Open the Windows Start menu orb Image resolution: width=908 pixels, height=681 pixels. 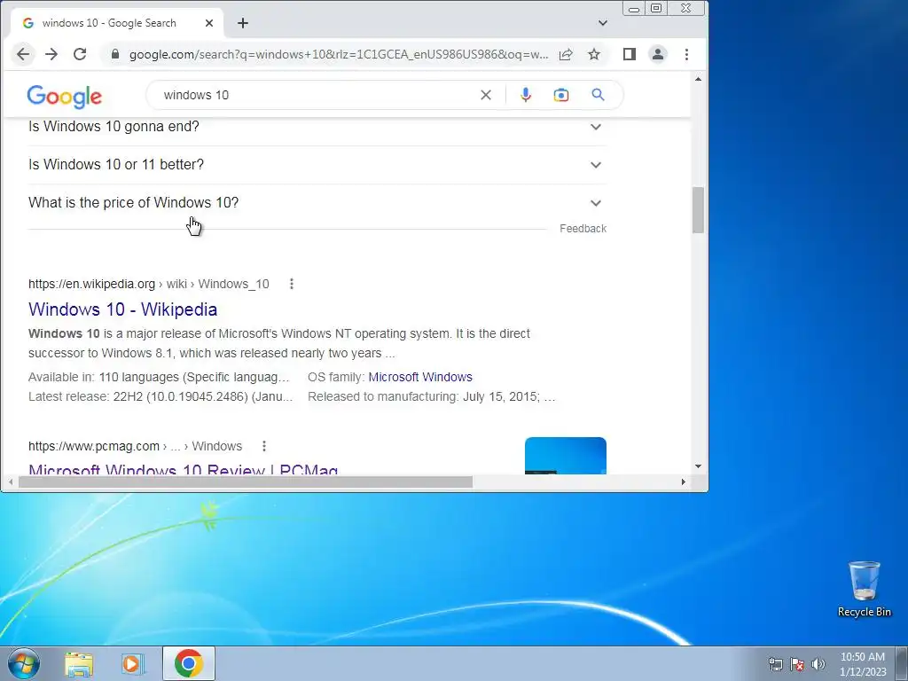(x=24, y=663)
